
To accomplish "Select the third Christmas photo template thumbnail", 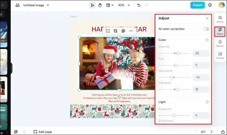I will click(x=4, y=89).
